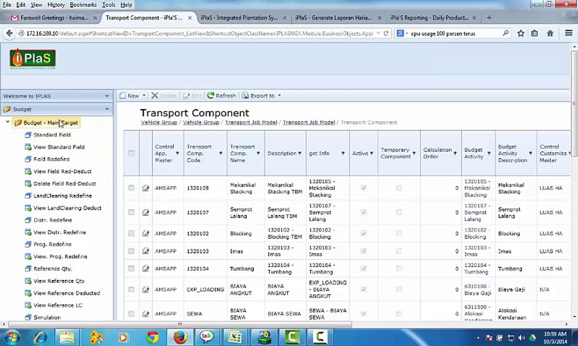Image resolution: width=578 pixels, height=346 pixels.
Task: Open Excel from the taskbar
Action: [x=235, y=337]
